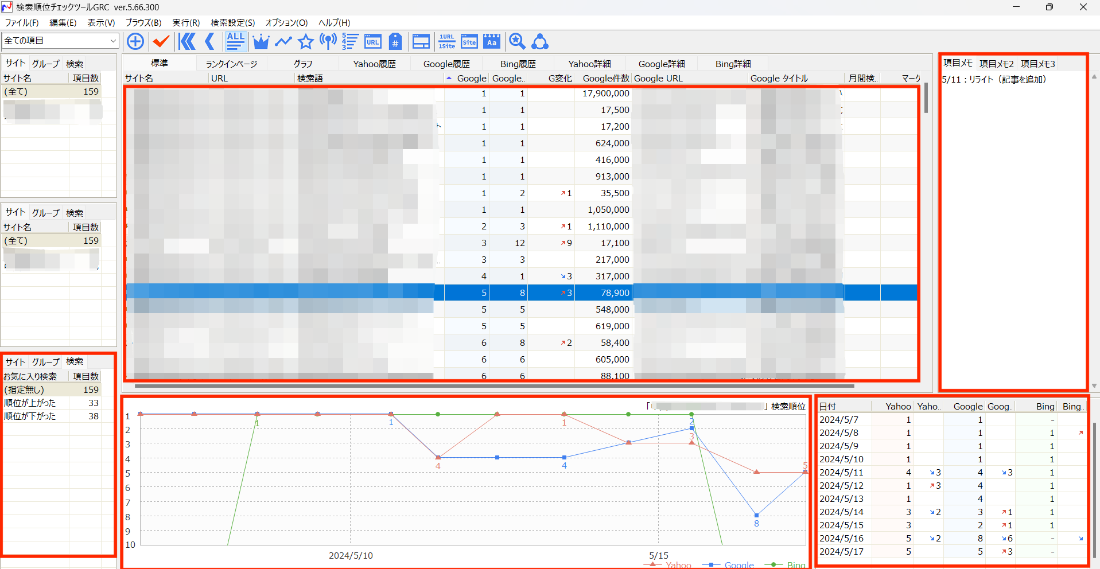Screen dimensions: 1100x569
Task: Switch to the ランクインページ tab
Action: pyautogui.click(x=232, y=64)
